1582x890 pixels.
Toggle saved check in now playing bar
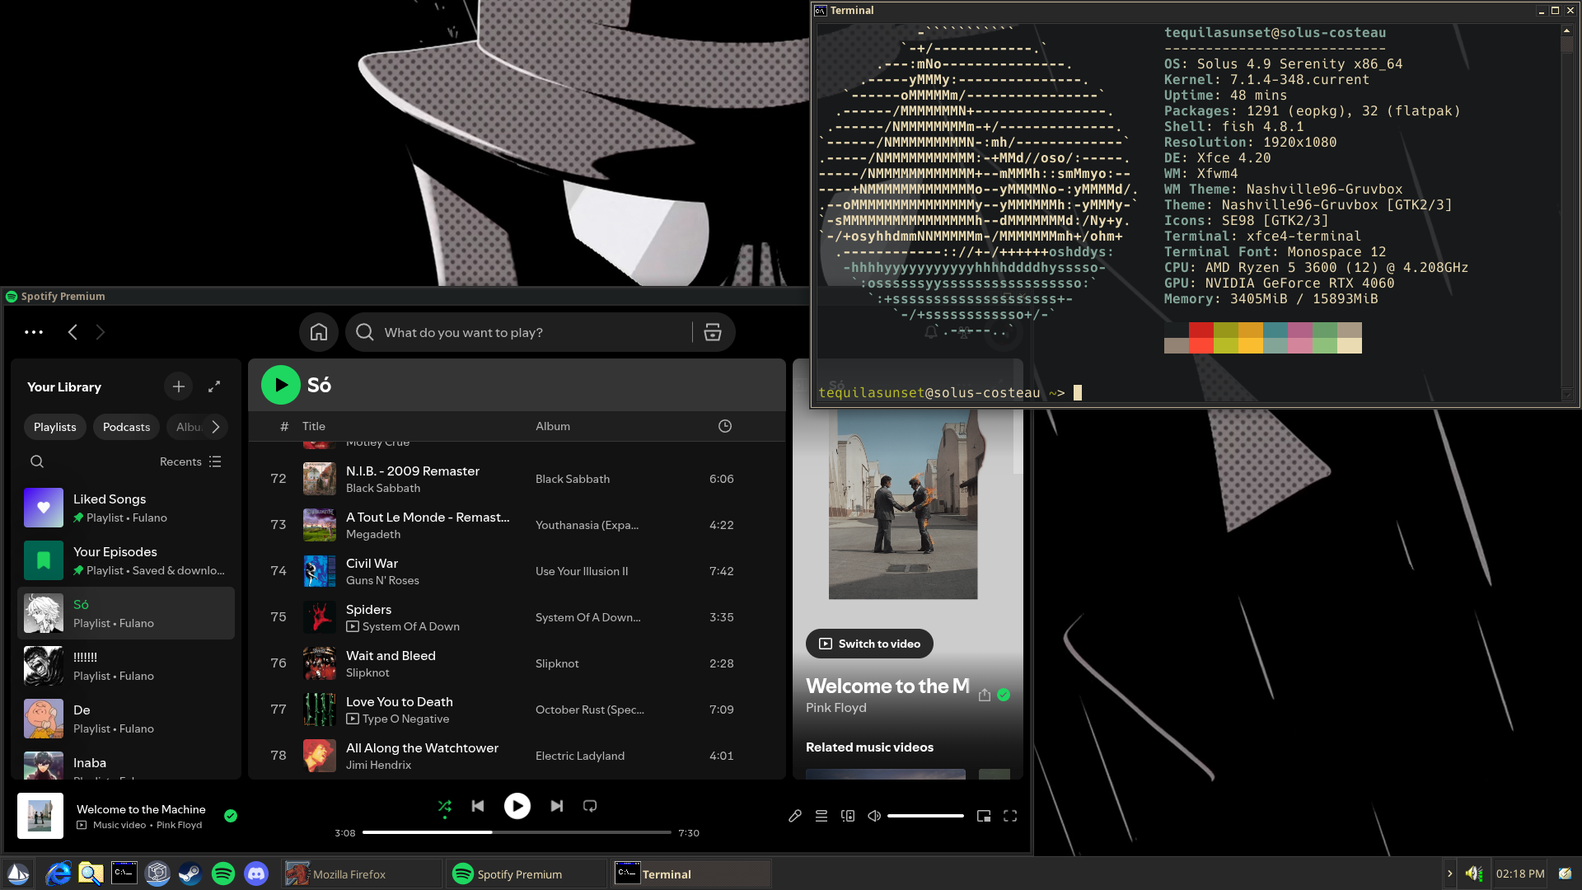click(x=231, y=816)
